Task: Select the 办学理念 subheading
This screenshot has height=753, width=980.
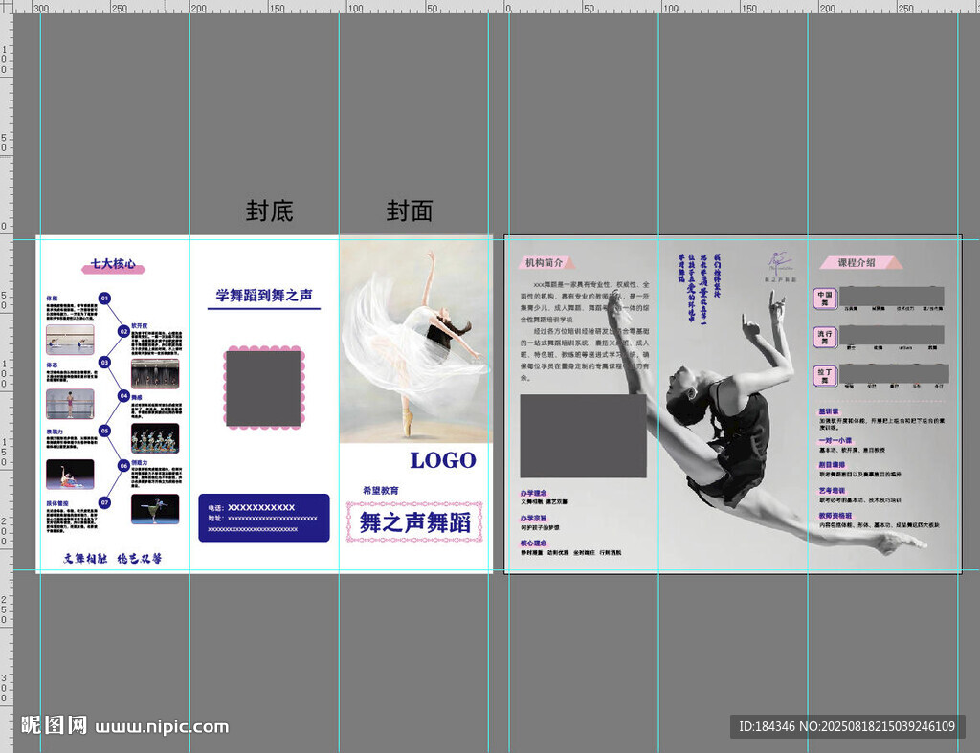Action: (533, 493)
